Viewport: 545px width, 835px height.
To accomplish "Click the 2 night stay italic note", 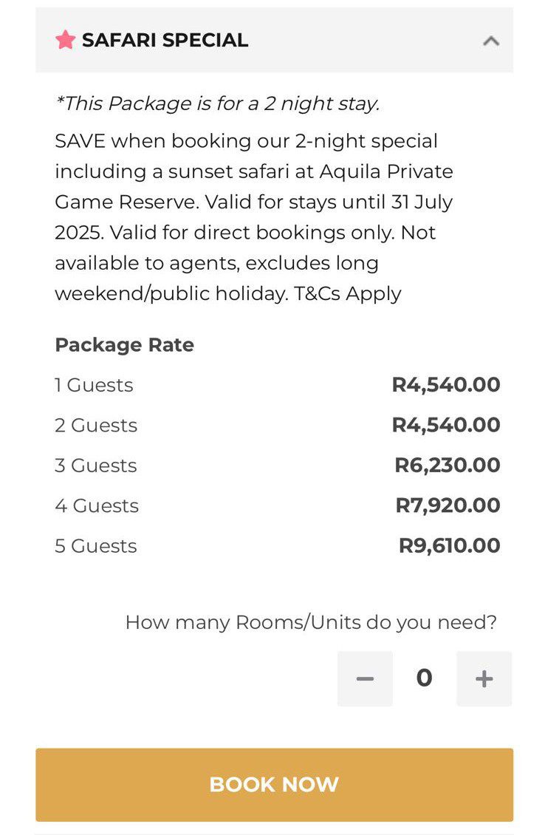I will (217, 103).
